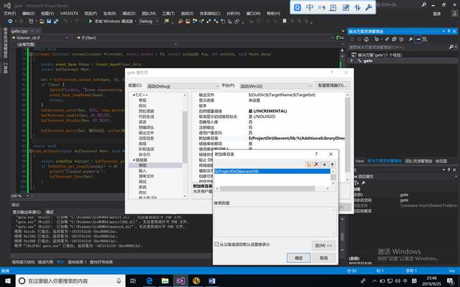Select the 启用增量链接 property row

[x=268, y=111]
